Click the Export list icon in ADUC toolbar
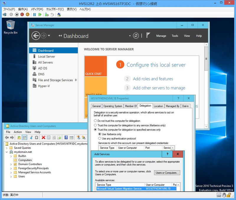236x200 pixels. point(59,137)
